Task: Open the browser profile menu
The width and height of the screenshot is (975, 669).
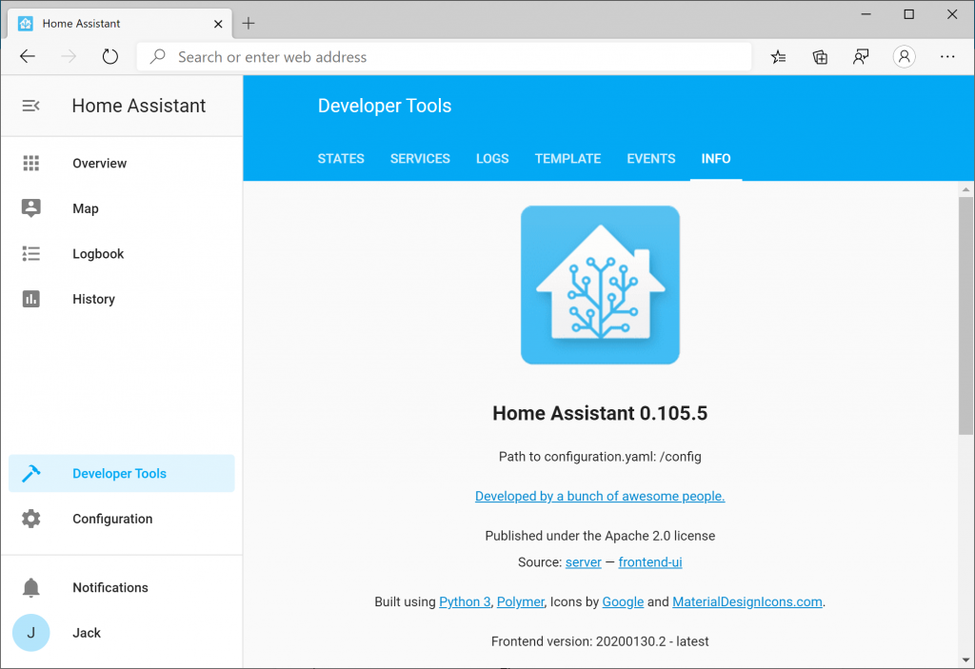Action: [x=905, y=57]
